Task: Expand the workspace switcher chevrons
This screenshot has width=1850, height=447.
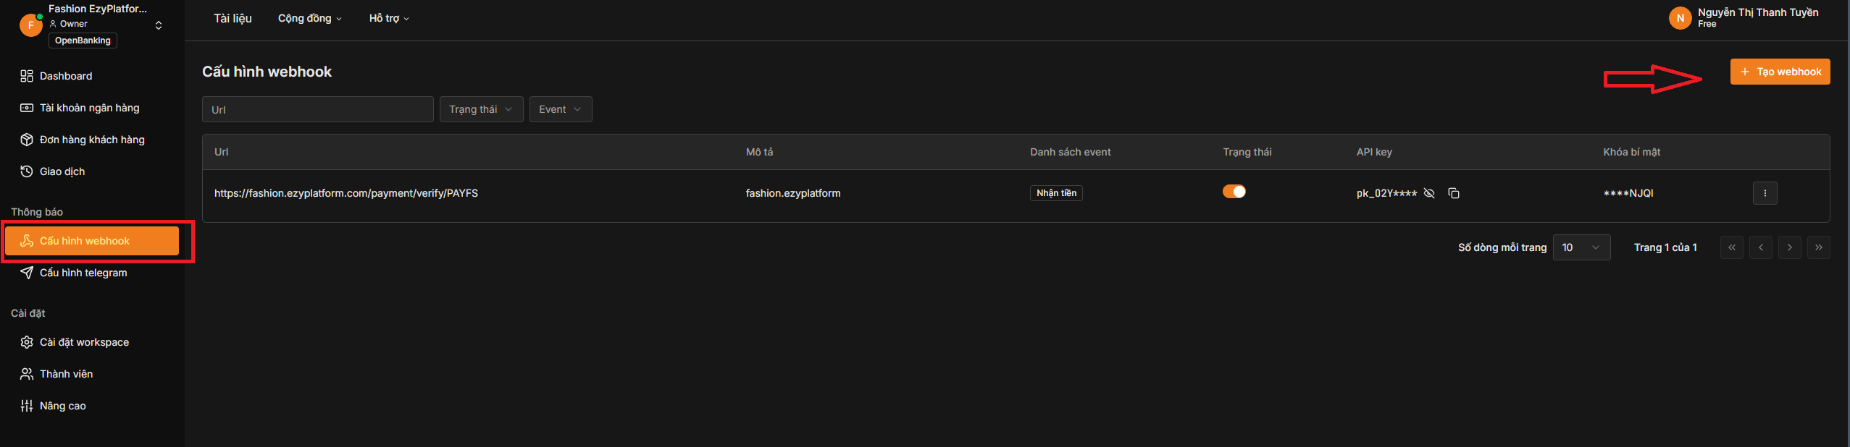Action: point(159,25)
